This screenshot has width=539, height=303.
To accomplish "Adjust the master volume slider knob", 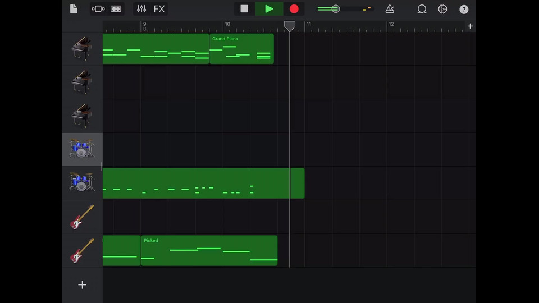I will point(336,9).
